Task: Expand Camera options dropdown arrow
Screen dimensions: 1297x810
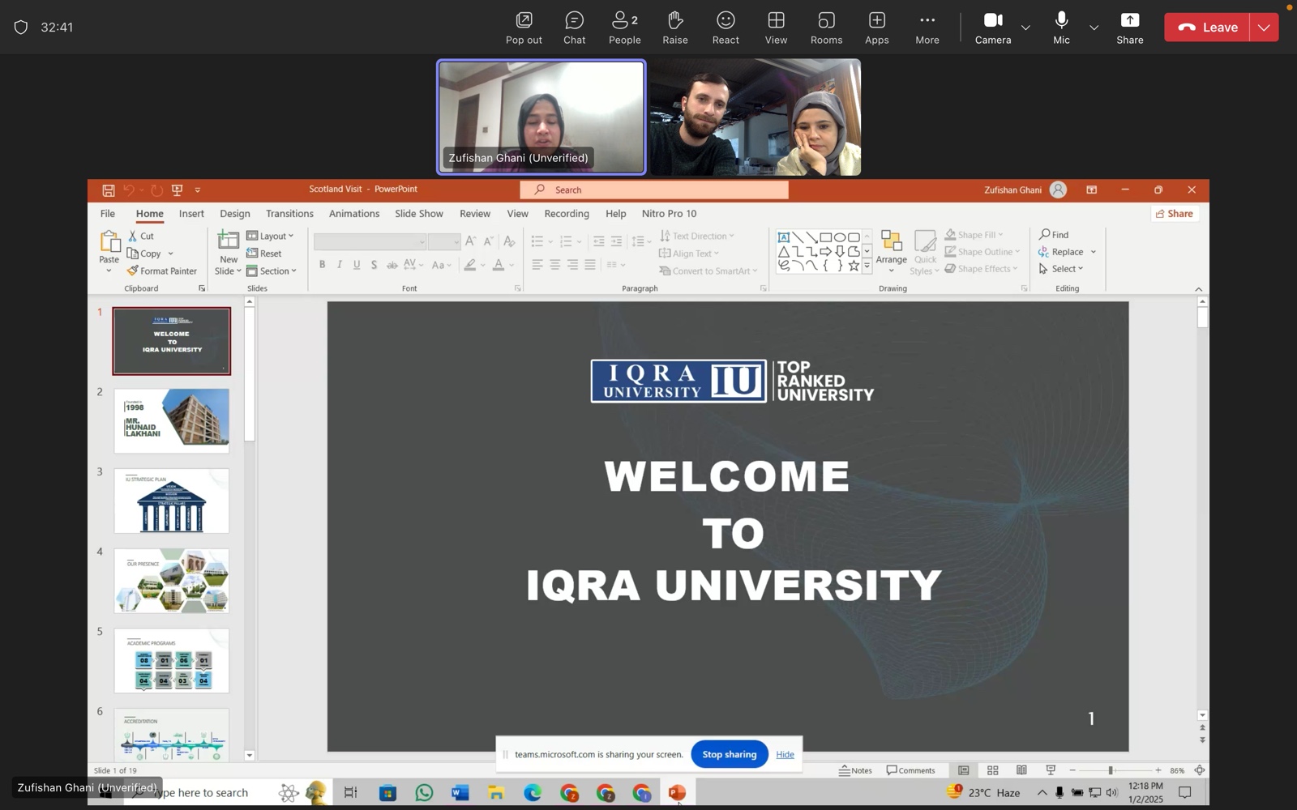Action: click(1025, 28)
